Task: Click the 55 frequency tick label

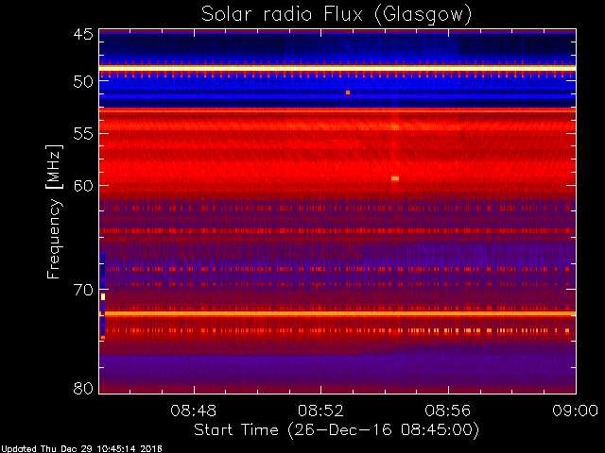Action: [83, 134]
